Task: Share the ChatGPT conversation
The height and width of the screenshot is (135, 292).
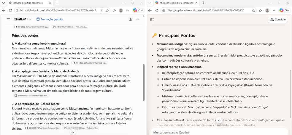Action: [x=131, y=19]
